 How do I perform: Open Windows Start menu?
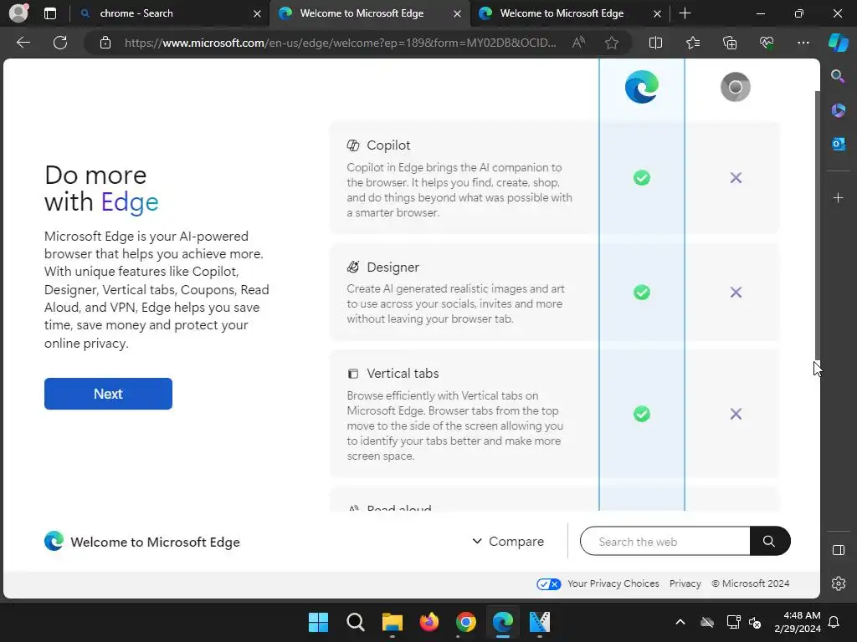(318, 622)
